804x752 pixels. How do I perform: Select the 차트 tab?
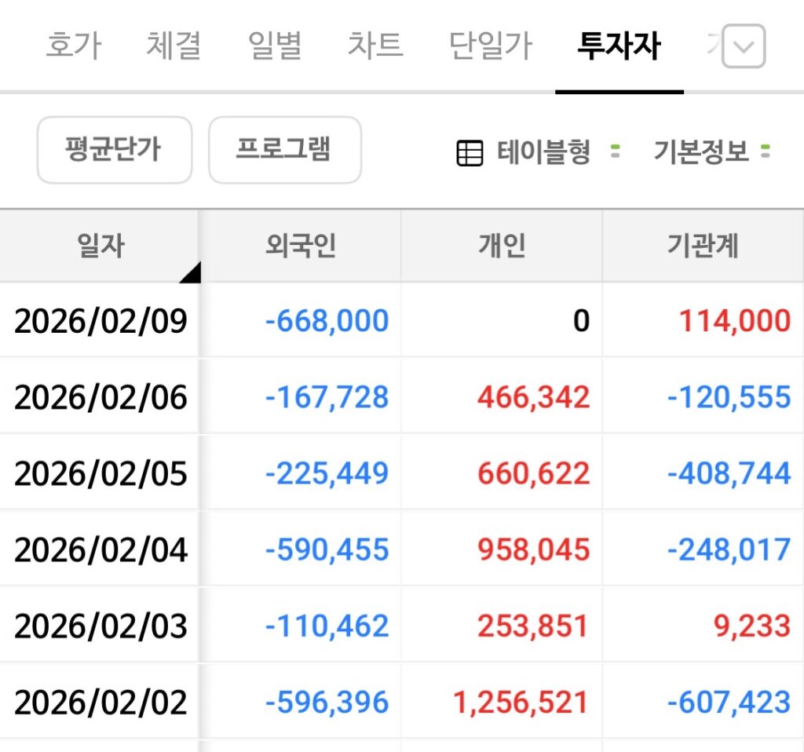pyautogui.click(x=375, y=46)
